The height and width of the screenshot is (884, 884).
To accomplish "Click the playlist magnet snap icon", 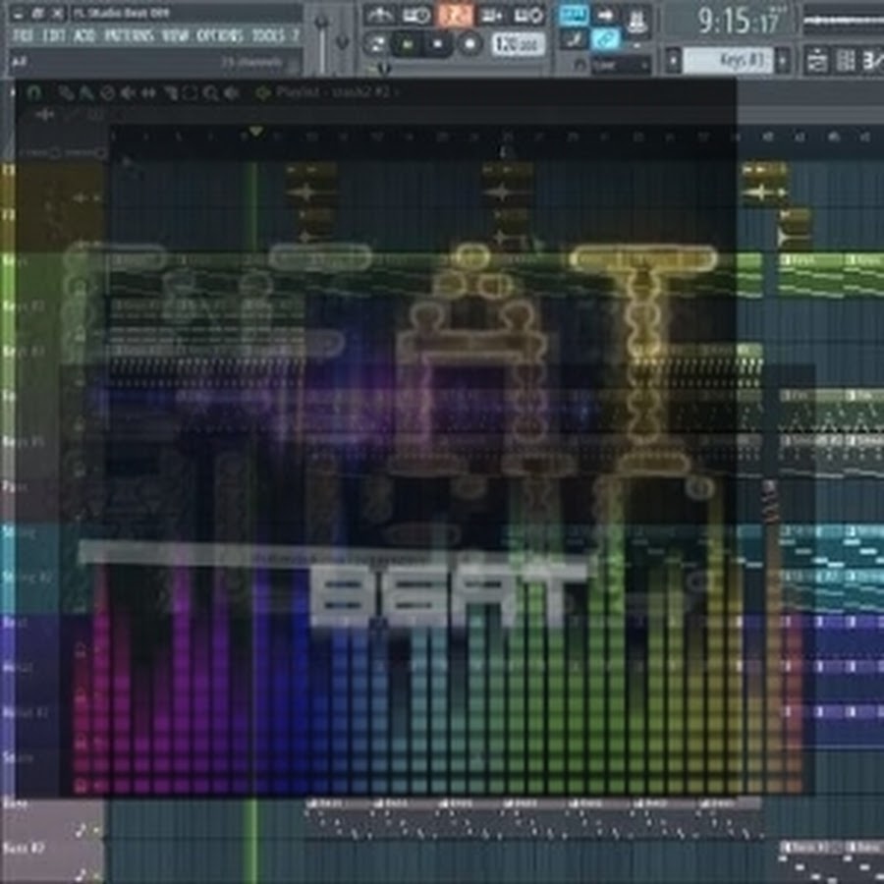I will [35, 92].
